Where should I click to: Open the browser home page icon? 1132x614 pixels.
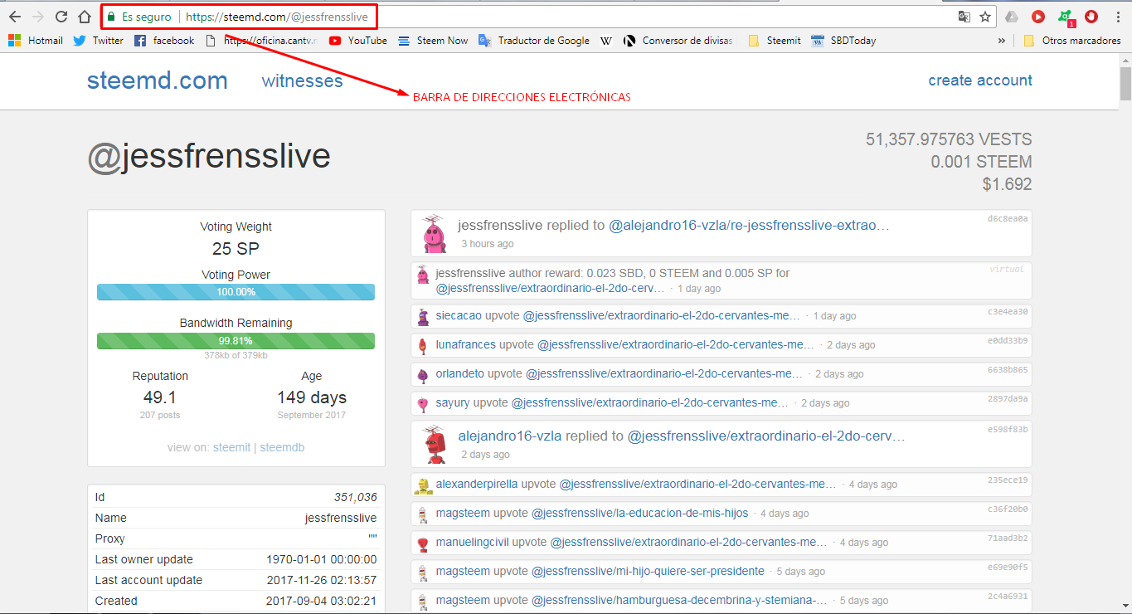click(x=85, y=17)
